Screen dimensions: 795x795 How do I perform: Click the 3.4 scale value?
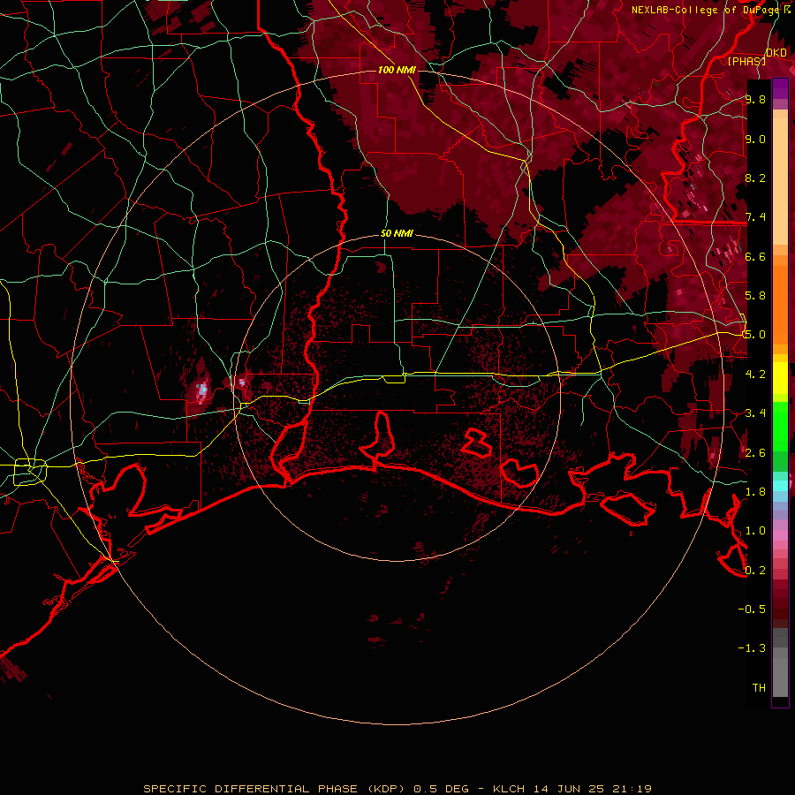pos(755,413)
